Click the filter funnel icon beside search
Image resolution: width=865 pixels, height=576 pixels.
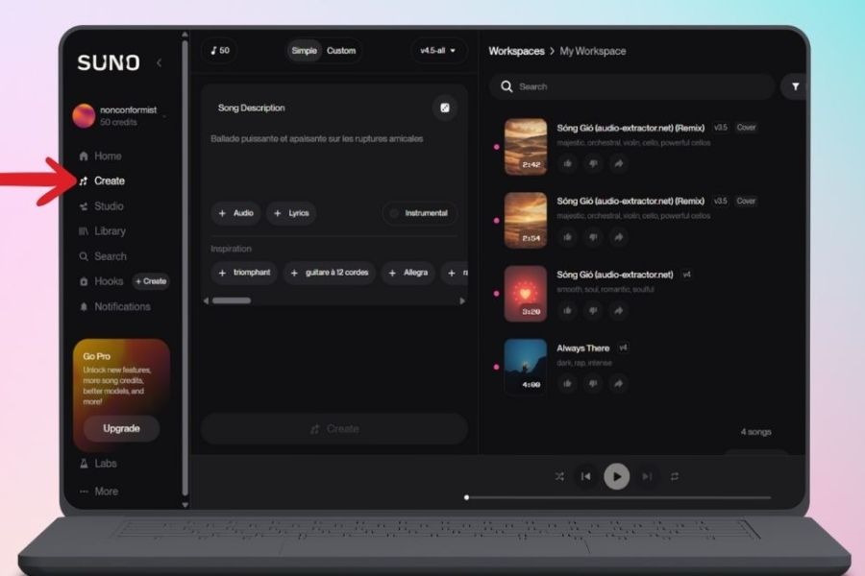[x=795, y=86]
